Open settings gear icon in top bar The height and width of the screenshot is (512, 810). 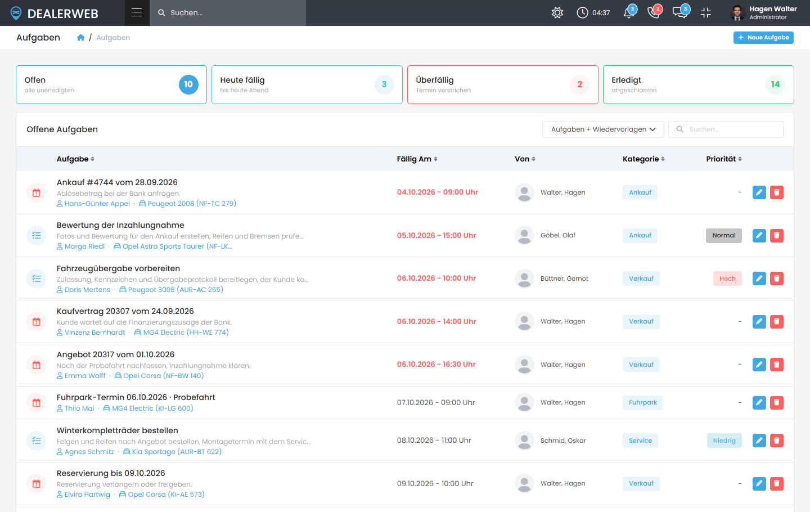click(x=557, y=12)
